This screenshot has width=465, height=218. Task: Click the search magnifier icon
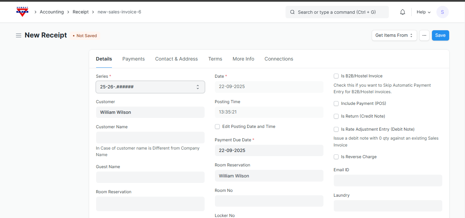click(292, 12)
